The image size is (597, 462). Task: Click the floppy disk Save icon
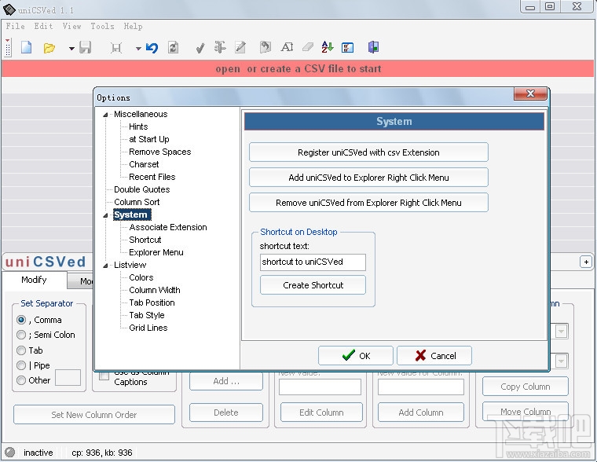(x=86, y=48)
